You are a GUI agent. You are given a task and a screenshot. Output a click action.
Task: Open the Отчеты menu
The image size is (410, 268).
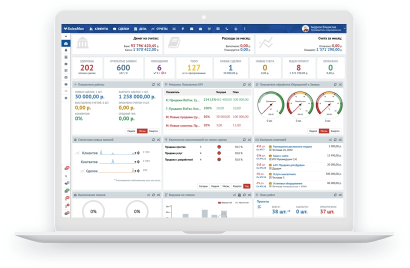click(159, 29)
